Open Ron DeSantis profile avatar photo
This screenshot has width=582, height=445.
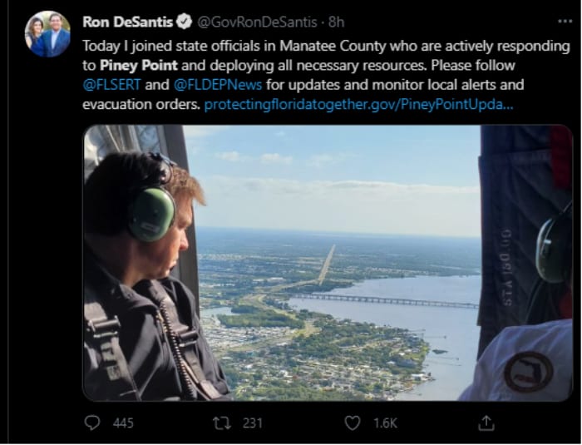[x=47, y=34]
